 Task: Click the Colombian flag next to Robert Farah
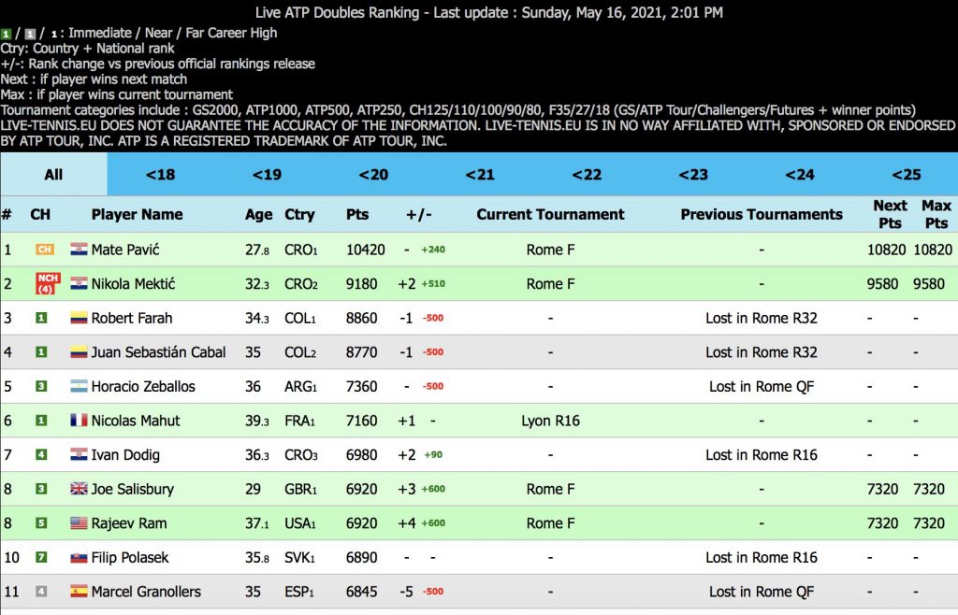(x=79, y=318)
